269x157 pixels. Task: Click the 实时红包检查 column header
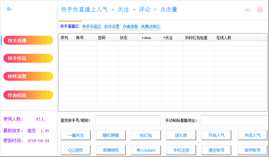pos(199,38)
